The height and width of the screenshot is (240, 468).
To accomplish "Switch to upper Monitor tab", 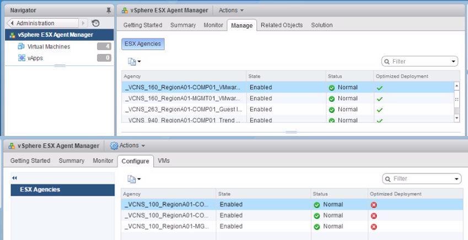I will coord(213,25).
